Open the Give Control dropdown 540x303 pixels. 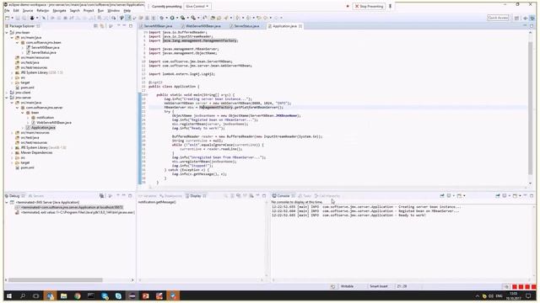197,6
